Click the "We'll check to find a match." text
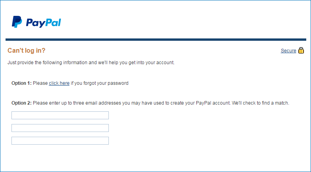The width and height of the screenshot is (311, 172). [260, 103]
